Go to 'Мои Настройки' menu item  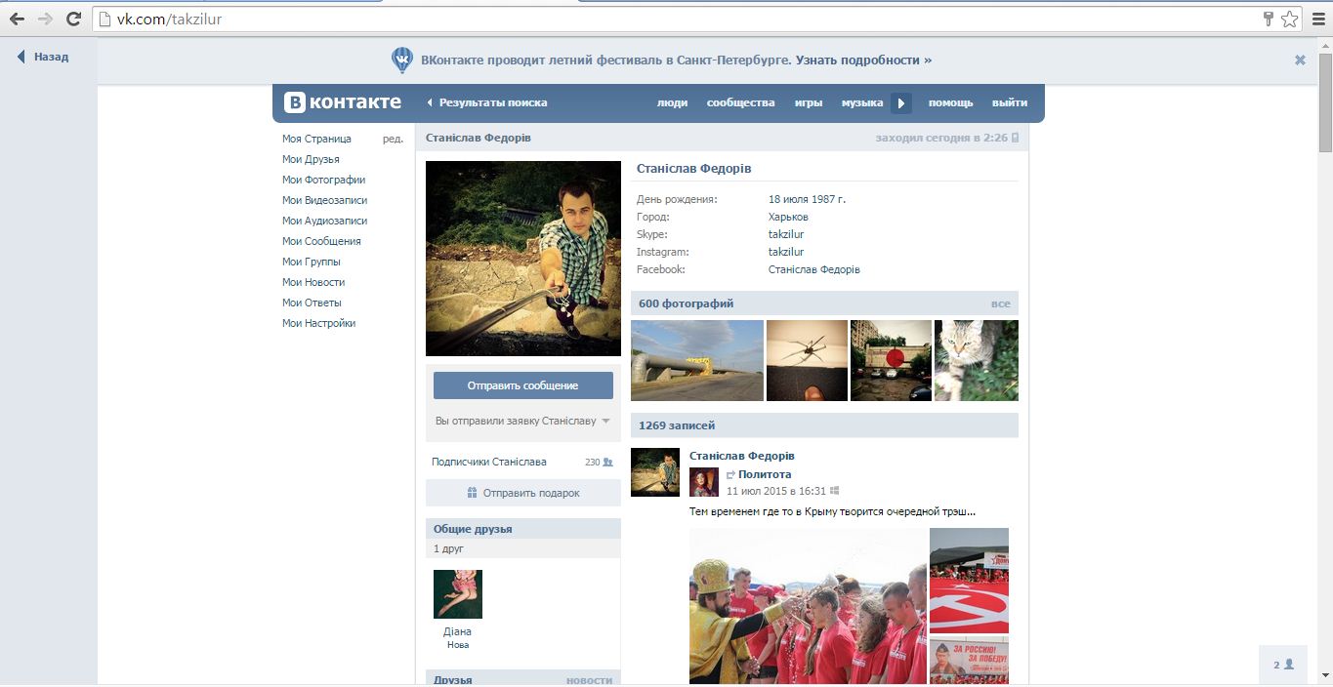pos(318,323)
